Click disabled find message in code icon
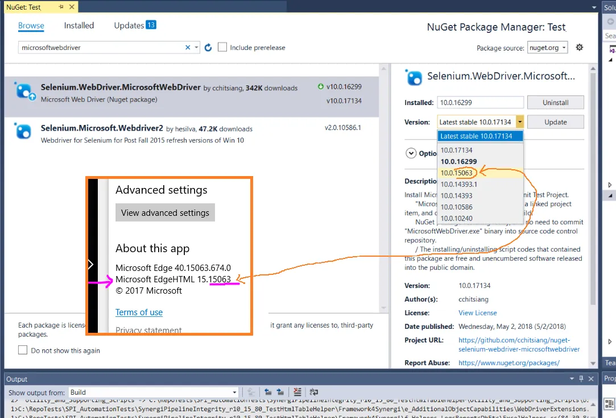 point(251,392)
